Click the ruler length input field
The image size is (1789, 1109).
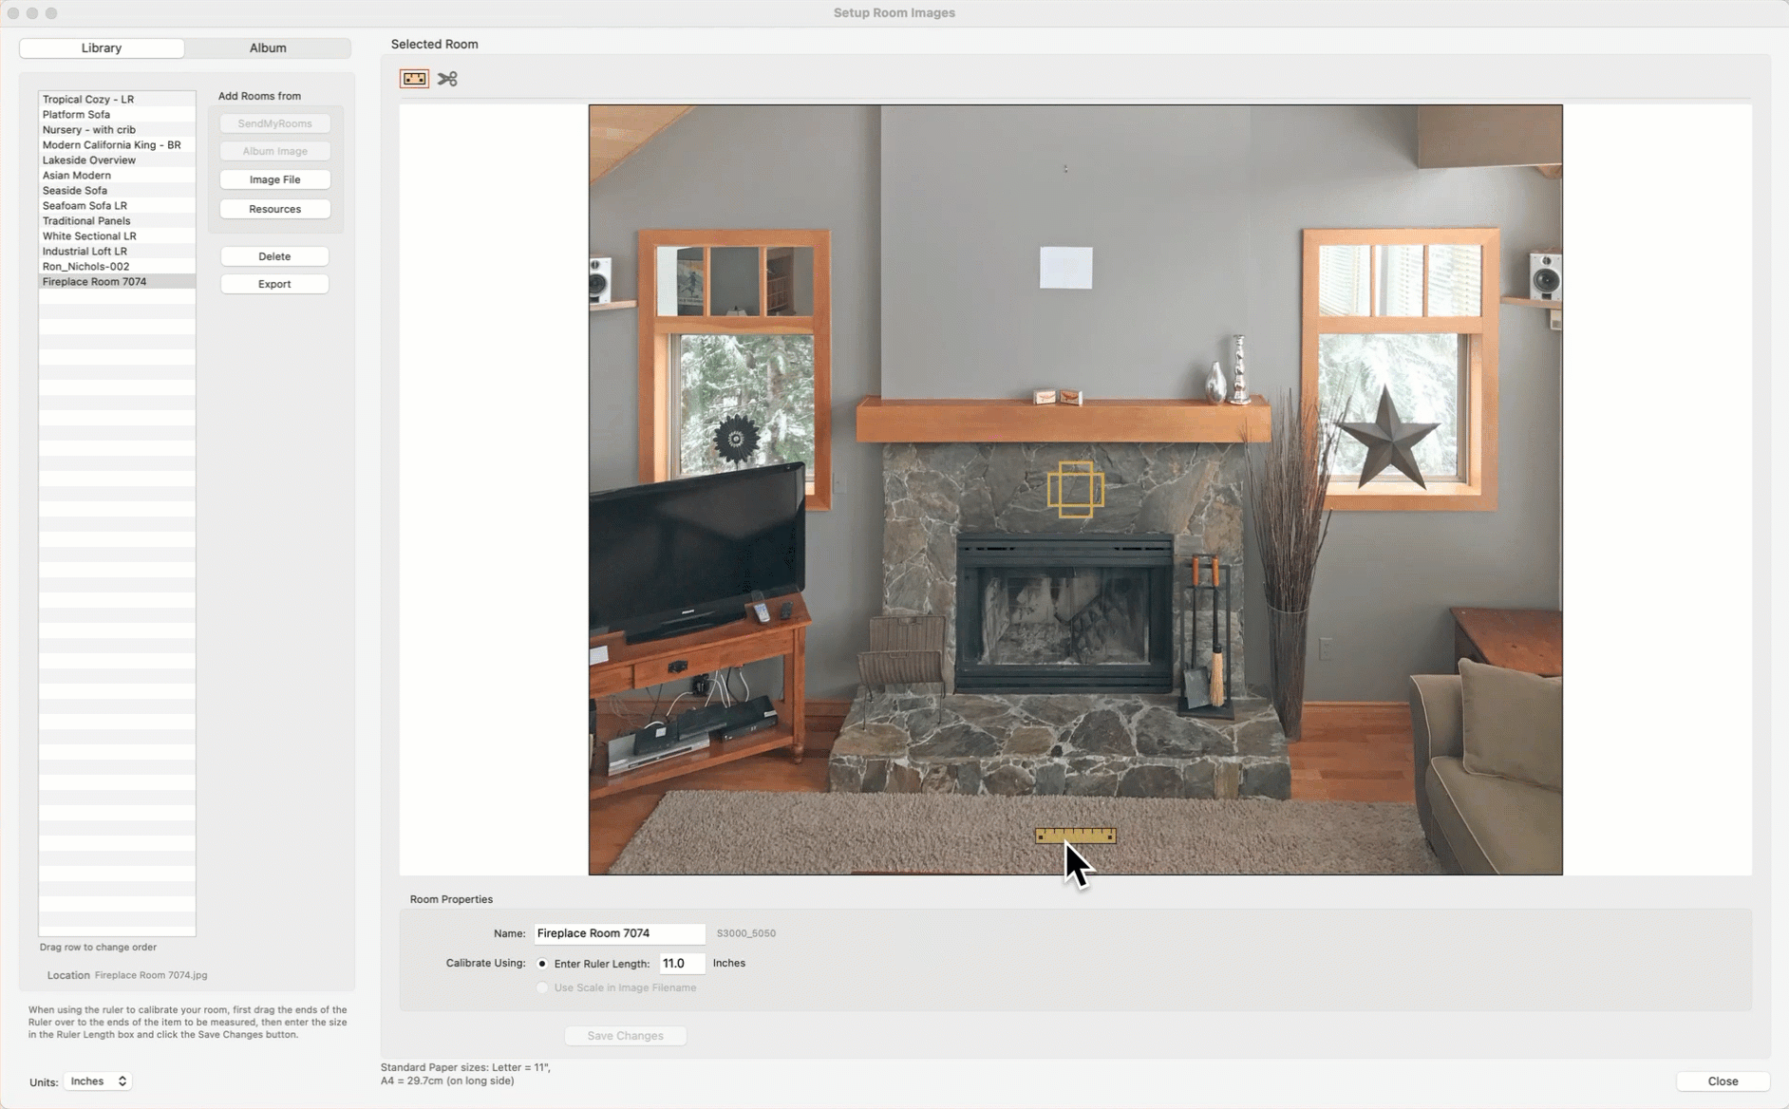(682, 963)
